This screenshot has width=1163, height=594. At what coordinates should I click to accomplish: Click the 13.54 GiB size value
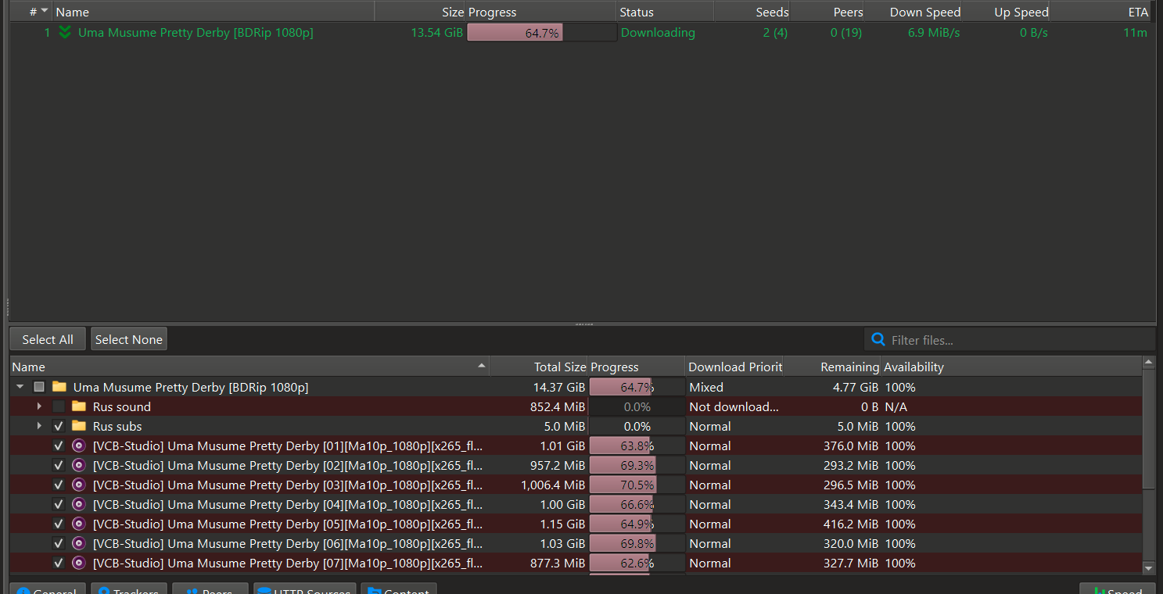pos(436,33)
